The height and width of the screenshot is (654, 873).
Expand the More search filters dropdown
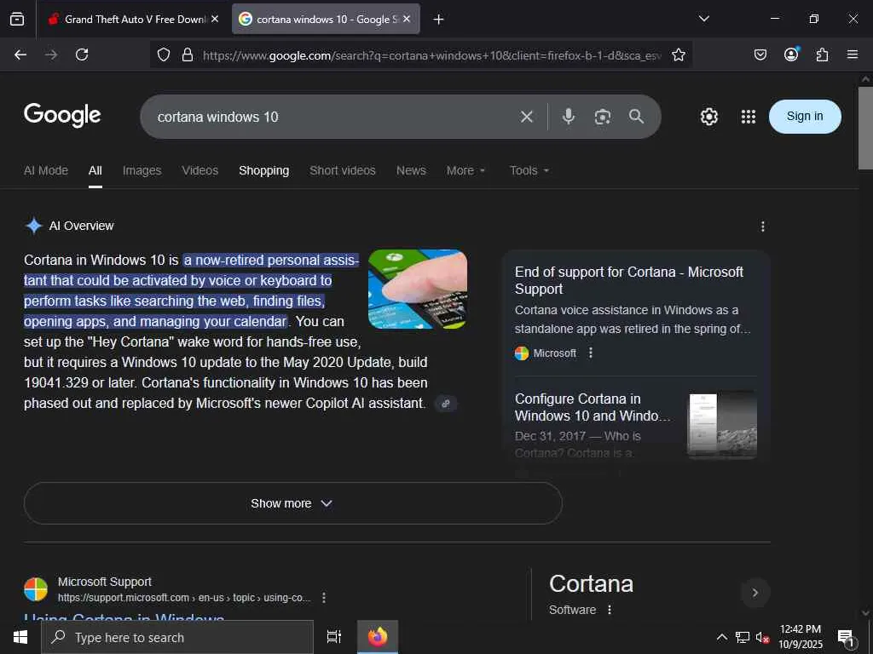click(x=466, y=170)
